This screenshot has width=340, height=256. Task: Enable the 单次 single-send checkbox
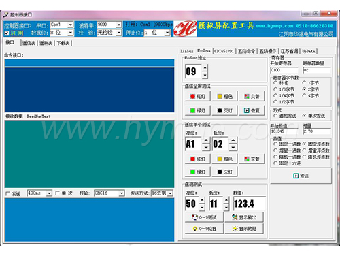pyautogui.click(x=58, y=193)
